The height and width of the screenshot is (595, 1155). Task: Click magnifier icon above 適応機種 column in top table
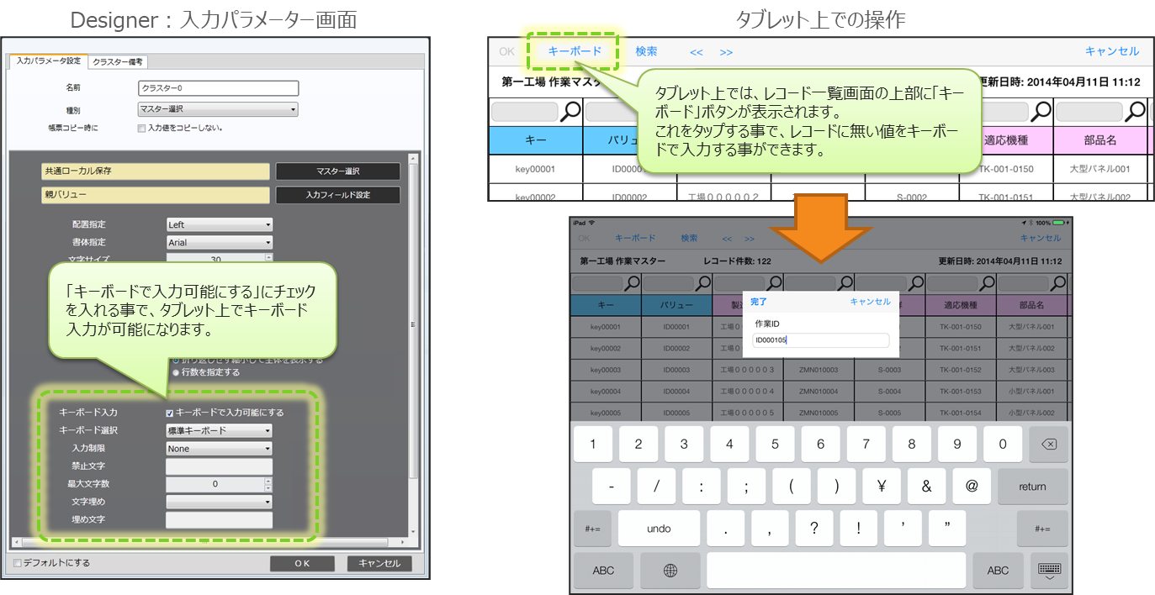point(1041,111)
